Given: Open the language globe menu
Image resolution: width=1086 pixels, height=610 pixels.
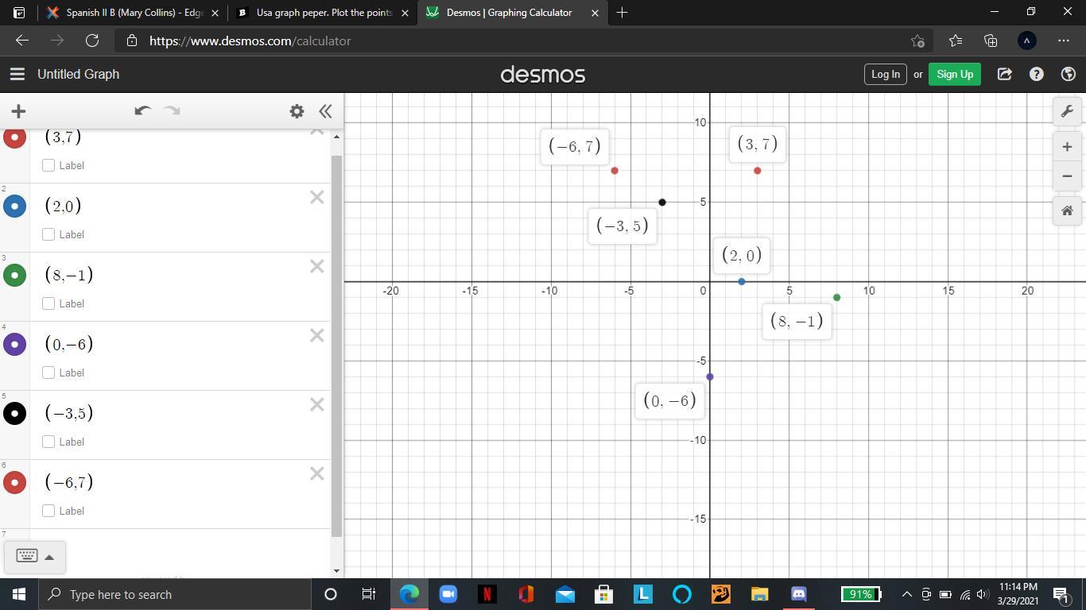Looking at the screenshot, I should [1069, 74].
